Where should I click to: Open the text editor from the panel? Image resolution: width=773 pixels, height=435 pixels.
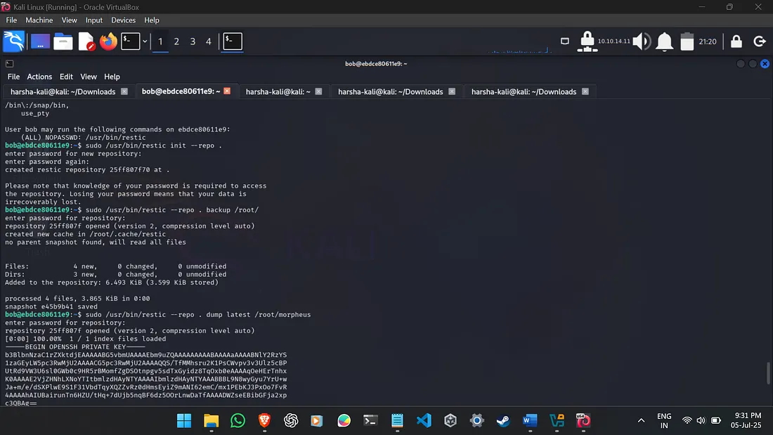[x=86, y=41]
